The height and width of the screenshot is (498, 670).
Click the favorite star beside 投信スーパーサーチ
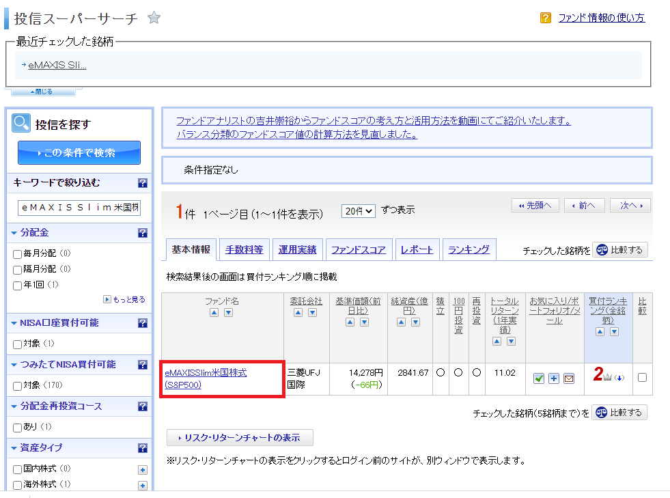[154, 18]
